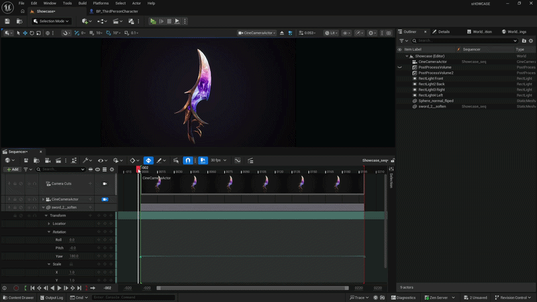
Task: Create a camera with the Sequencer camera icon
Action: pos(48,160)
